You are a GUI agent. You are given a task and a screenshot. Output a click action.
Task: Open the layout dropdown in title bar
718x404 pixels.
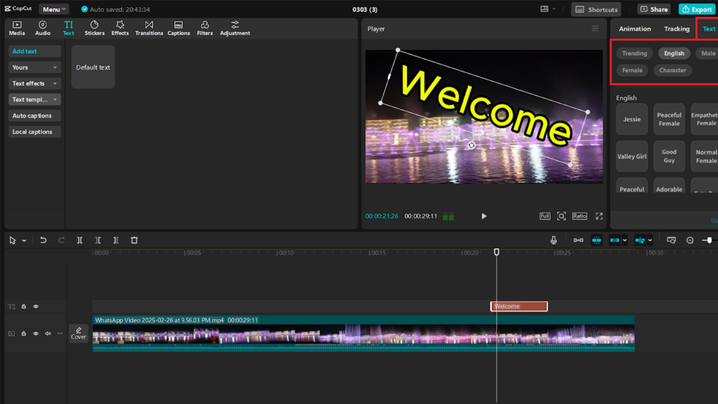pyautogui.click(x=548, y=9)
